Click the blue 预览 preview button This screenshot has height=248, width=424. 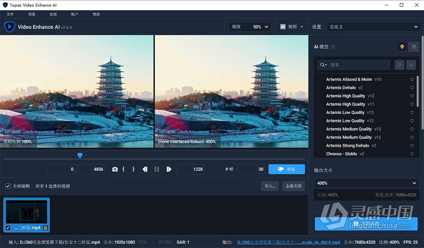click(x=287, y=169)
